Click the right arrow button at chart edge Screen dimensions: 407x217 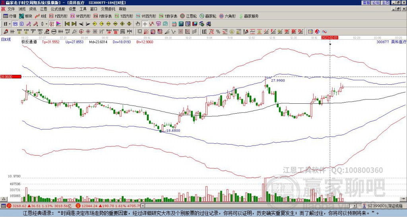point(403,199)
